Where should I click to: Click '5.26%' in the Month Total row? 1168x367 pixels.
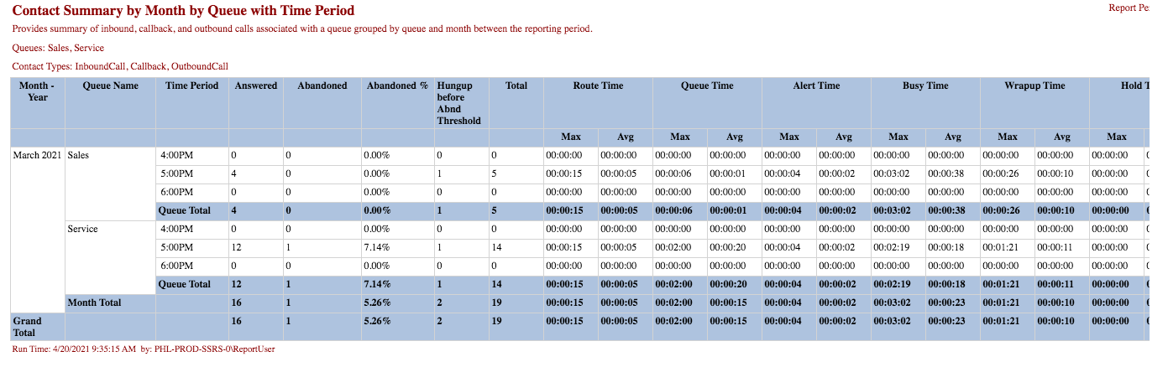[377, 302]
